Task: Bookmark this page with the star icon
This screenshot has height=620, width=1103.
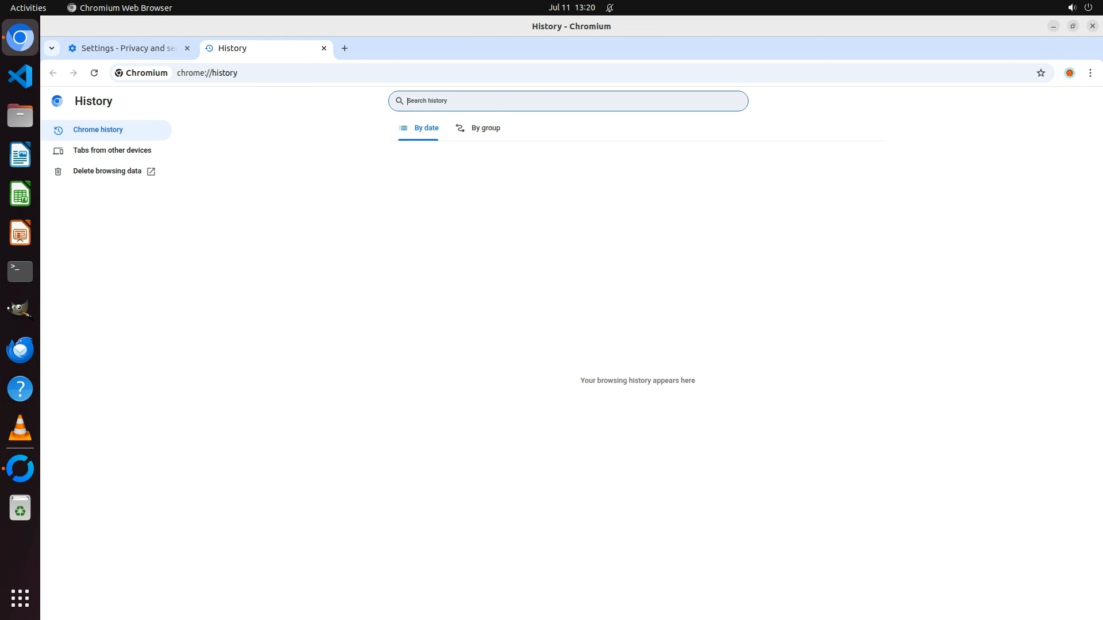Action: point(1040,73)
